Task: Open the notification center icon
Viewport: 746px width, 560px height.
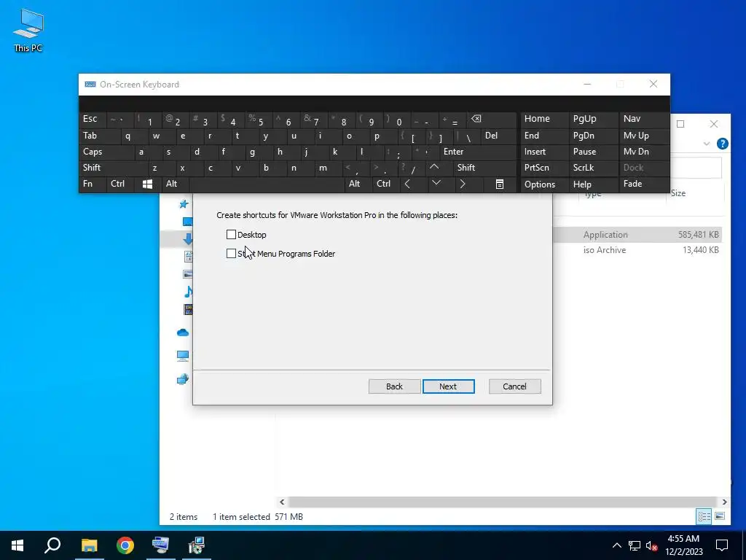Action: (x=722, y=545)
